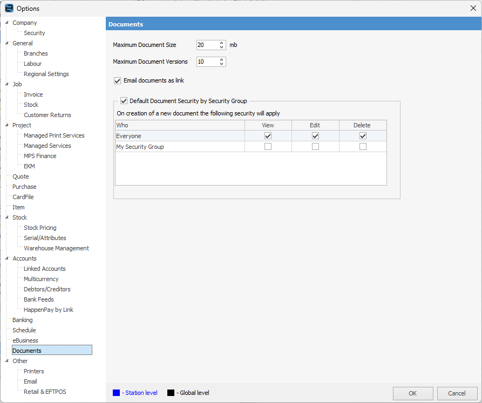This screenshot has width=482, height=403.
Task: Collapse the Company tree node
Action: coord(6,23)
